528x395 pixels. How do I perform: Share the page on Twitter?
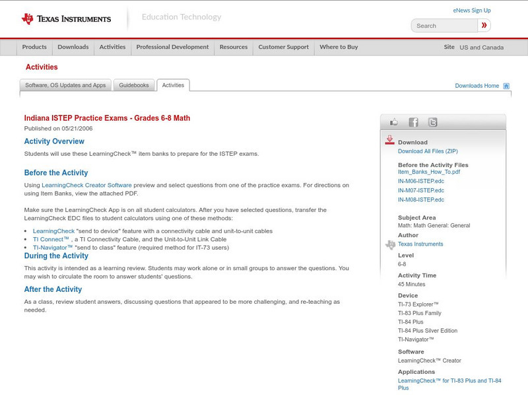point(433,122)
